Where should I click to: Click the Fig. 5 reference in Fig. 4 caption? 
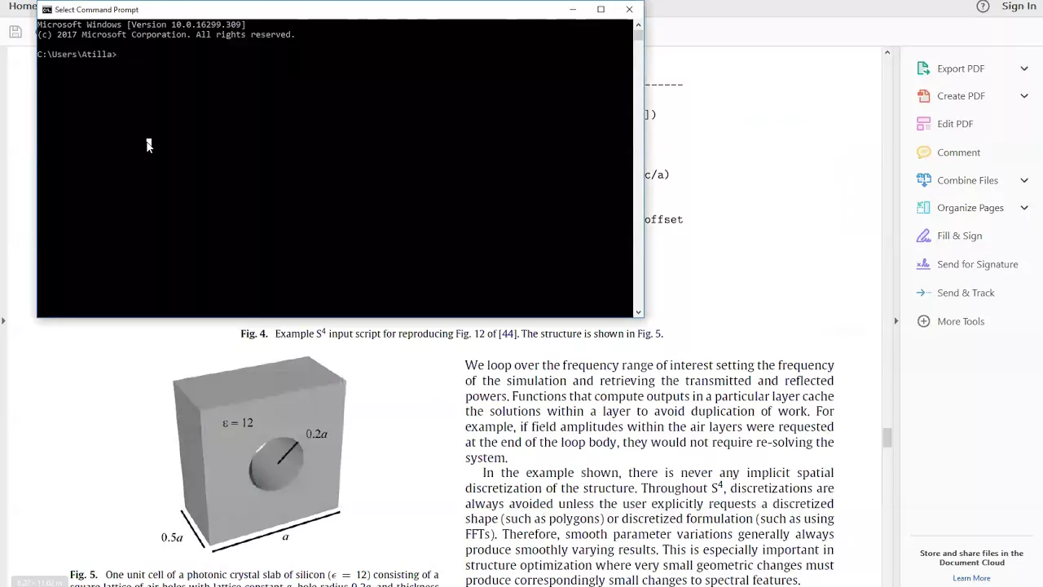[x=649, y=333]
